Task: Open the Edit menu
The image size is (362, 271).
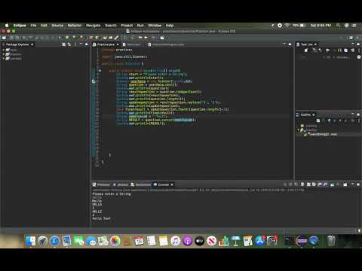Action: coord(44,26)
